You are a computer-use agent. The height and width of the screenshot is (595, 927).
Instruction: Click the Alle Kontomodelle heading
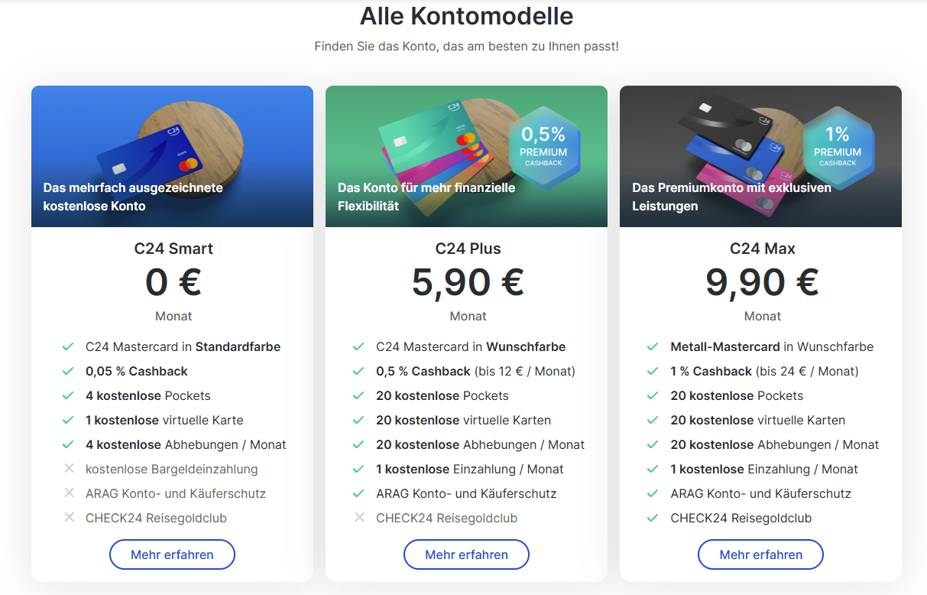(466, 15)
